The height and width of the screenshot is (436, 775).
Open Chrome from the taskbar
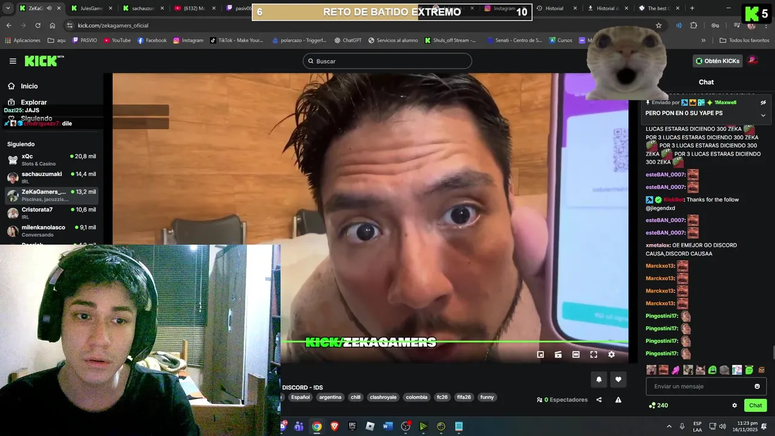click(317, 426)
